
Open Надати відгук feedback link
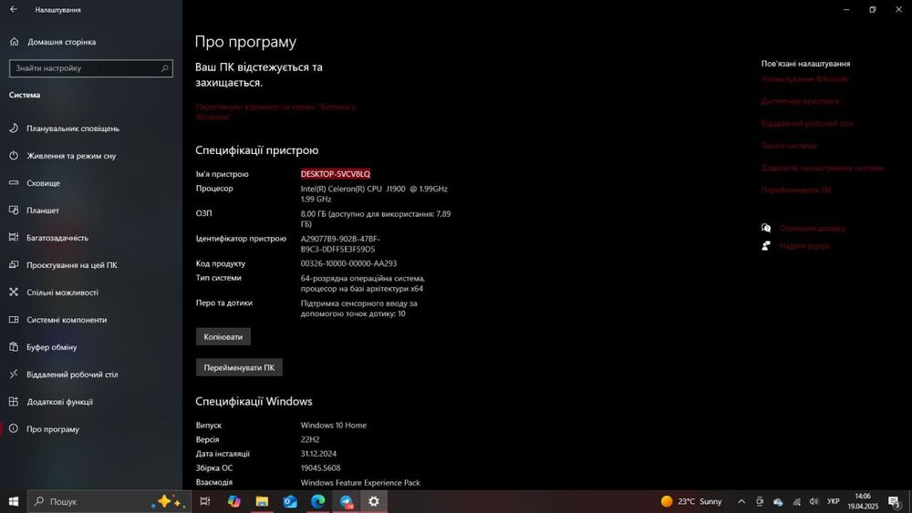click(x=804, y=246)
